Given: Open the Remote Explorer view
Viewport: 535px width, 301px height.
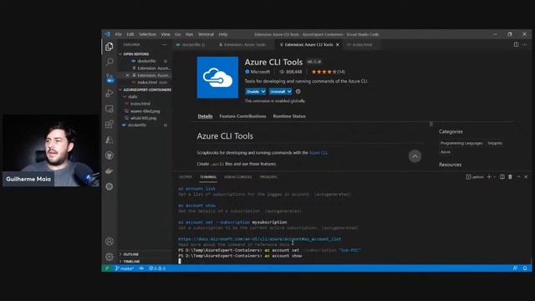Looking at the screenshot, I should pos(110,109).
